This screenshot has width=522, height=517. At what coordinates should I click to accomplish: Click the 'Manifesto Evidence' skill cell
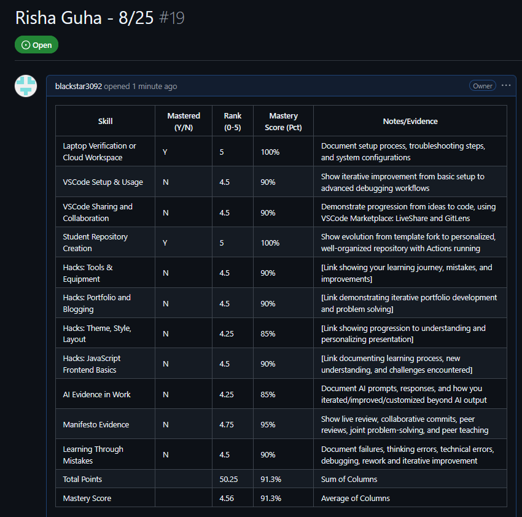[96, 424]
